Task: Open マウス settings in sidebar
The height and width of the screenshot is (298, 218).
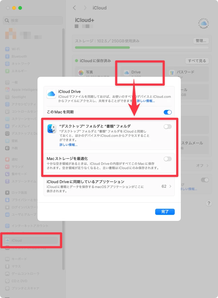Action: (13, 266)
